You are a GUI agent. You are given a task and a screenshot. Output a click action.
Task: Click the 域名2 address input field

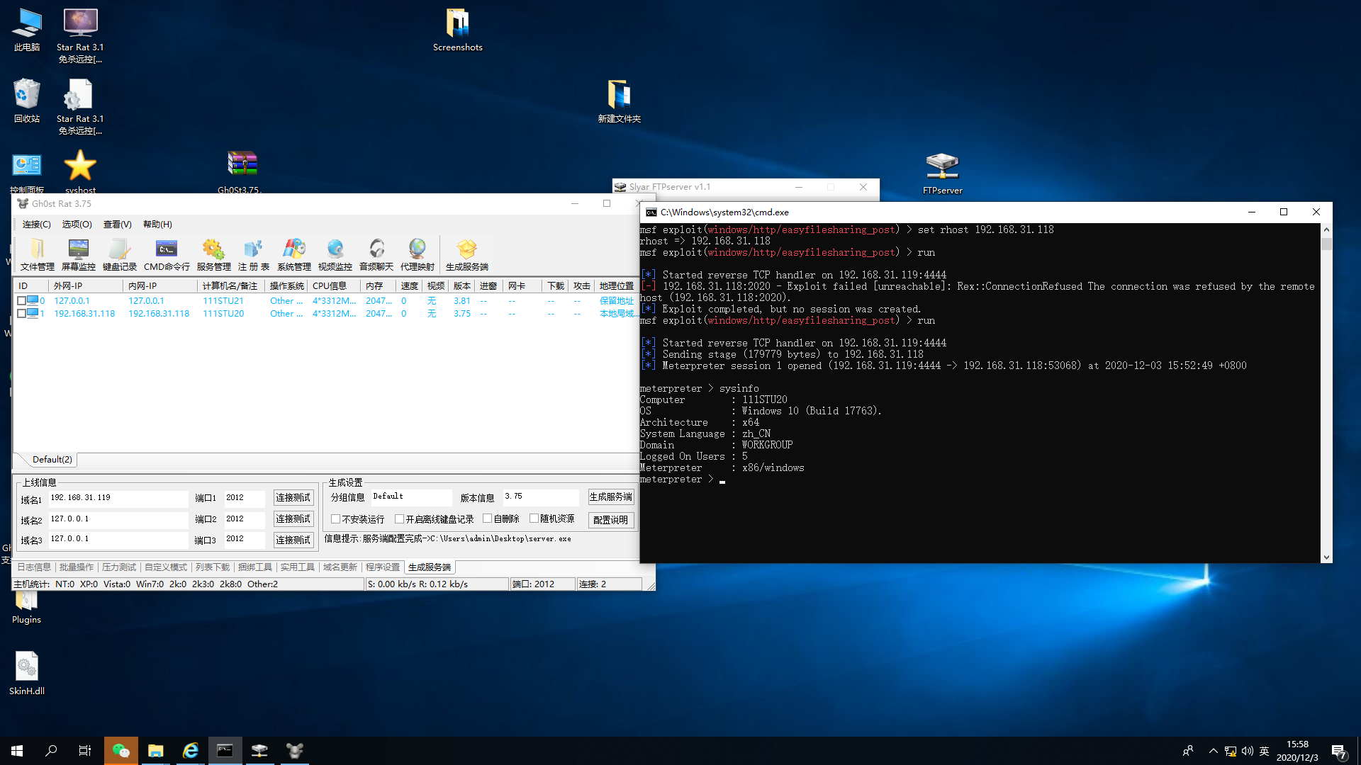click(117, 519)
